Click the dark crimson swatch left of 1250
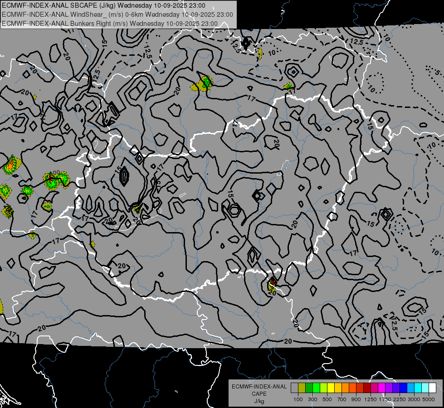Screen dimensions: 444x408 tap(367, 388)
